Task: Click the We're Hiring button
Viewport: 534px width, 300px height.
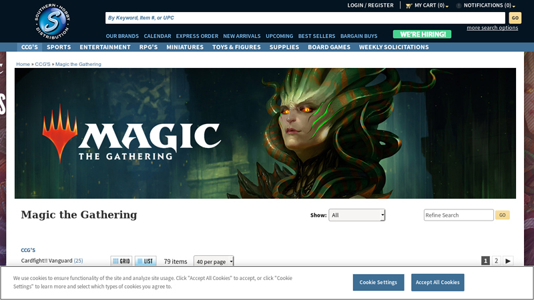Action: tap(422, 35)
